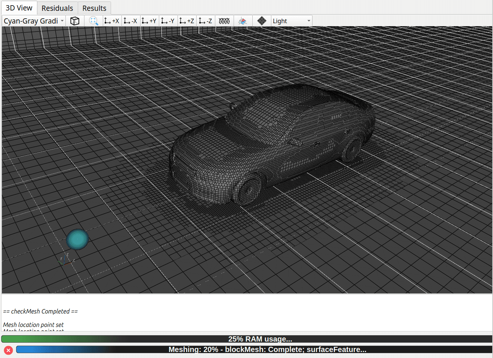Set view direction to +Z

coord(187,21)
